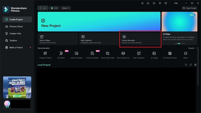
Task: Launch the Screen Recorder
Action: click(140, 39)
